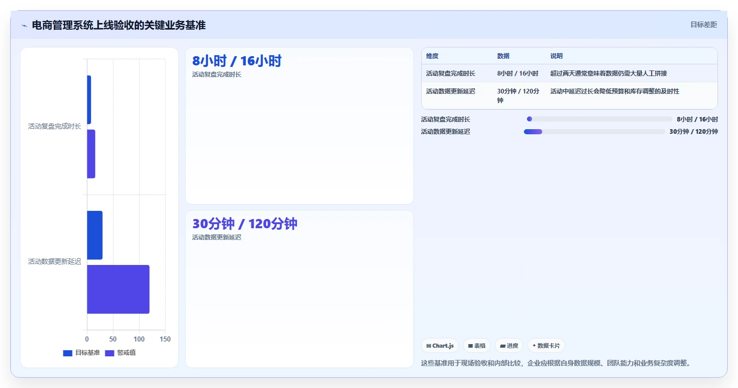Click the progress value text 30分钟 / 120分钟
The image size is (738, 388).
click(x=694, y=132)
